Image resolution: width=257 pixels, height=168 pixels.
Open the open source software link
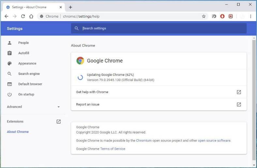[x=214, y=141]
